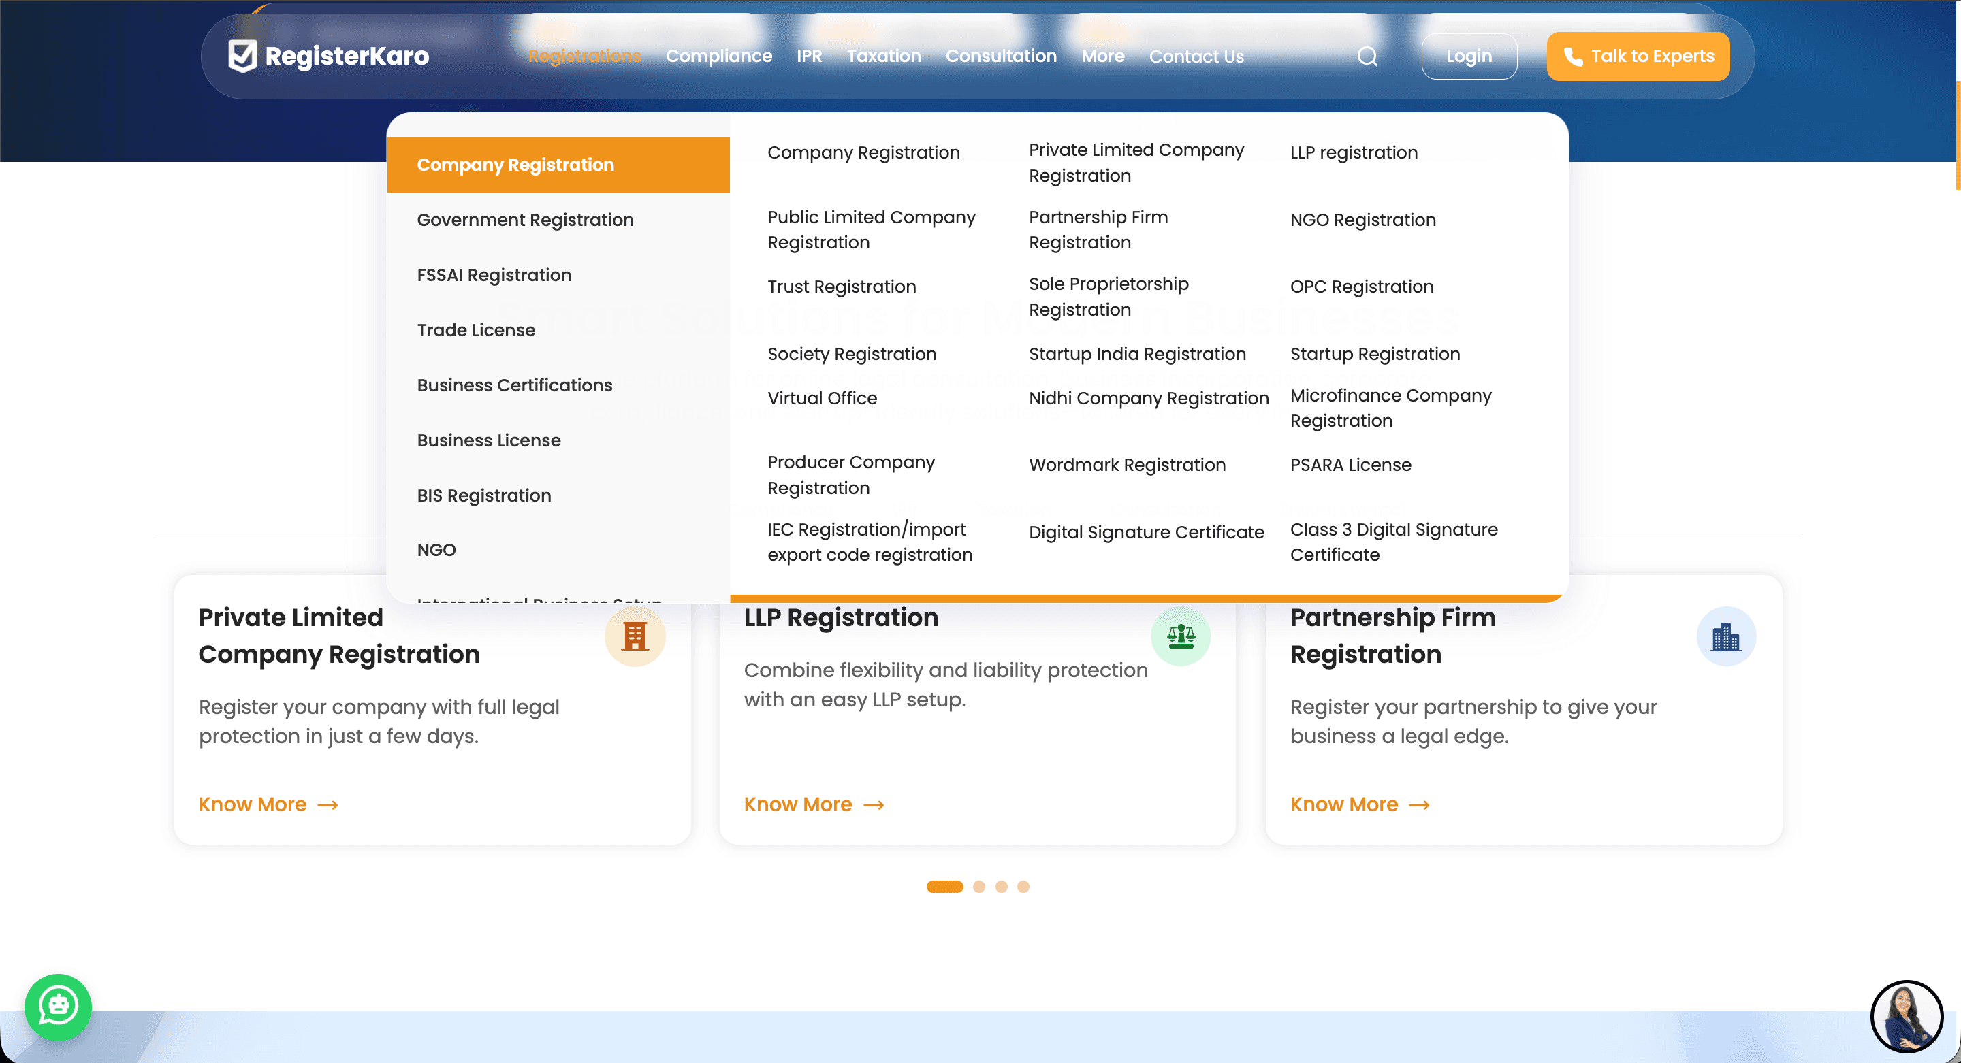Select FSSAI Registration category
Image resolution: width=1961 pixels, height=1063 pixels.
pyautogui.click(x=558, y=275)
